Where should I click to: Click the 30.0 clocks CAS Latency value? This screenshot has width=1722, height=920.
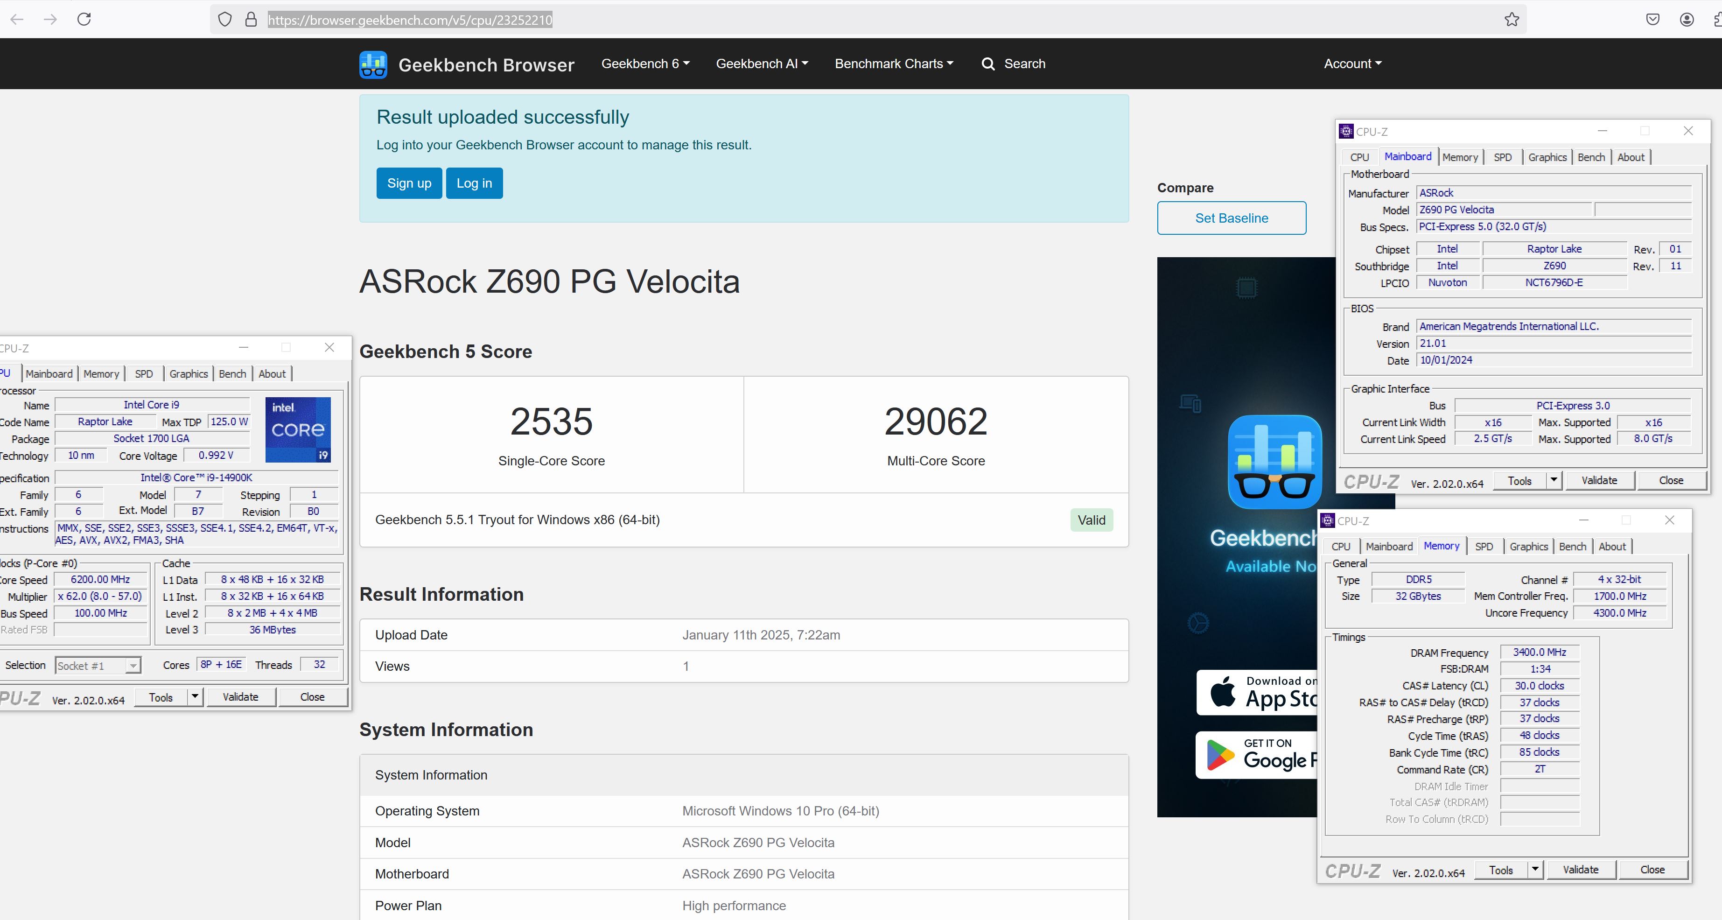point(1540,685)
